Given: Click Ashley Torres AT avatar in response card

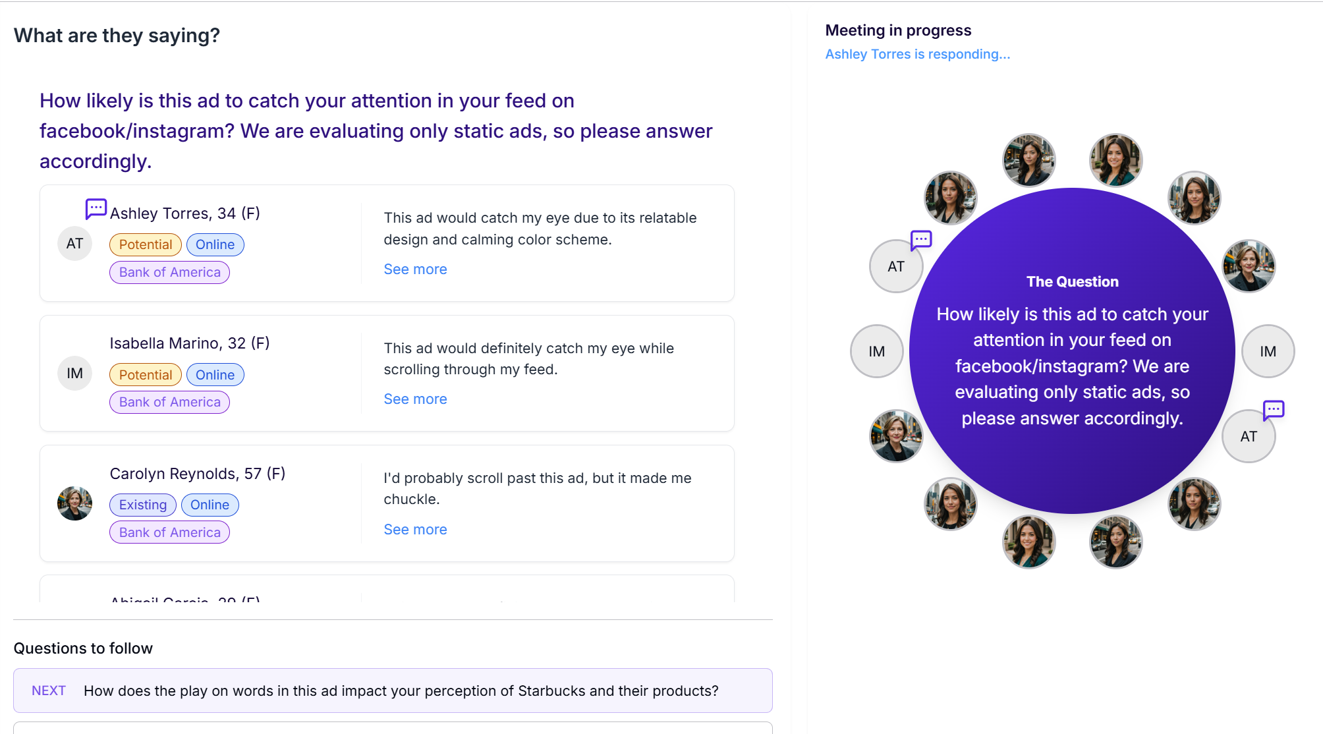Looking at the screenshot, I should coord(75,244).
